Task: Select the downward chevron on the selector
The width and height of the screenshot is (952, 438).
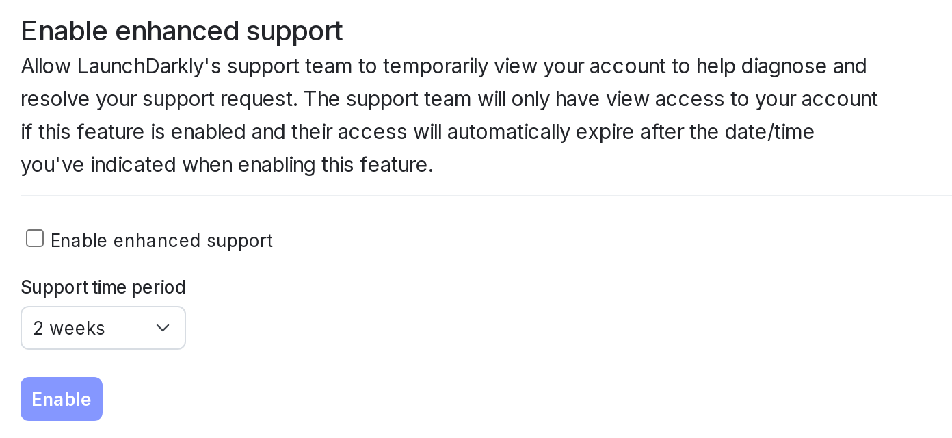Action: (163, 328)
